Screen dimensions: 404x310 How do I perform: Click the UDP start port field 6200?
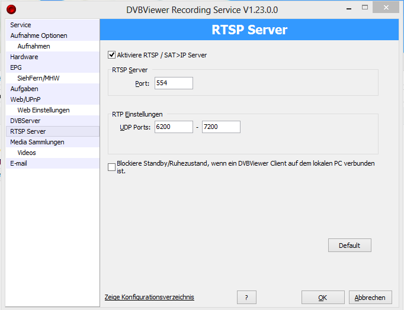[x=174, y=127]
